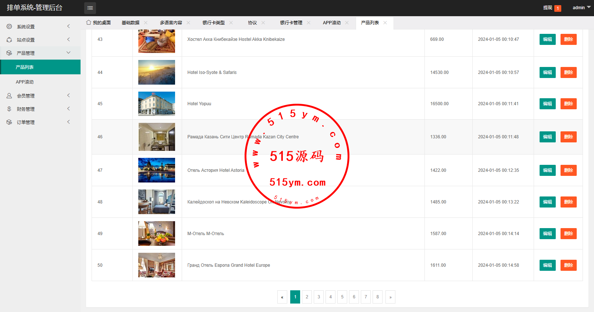Expand the 订单管理 menu chevron
Image resolution: width=594 pixels, height=312 pixels.
pos(68,122)
